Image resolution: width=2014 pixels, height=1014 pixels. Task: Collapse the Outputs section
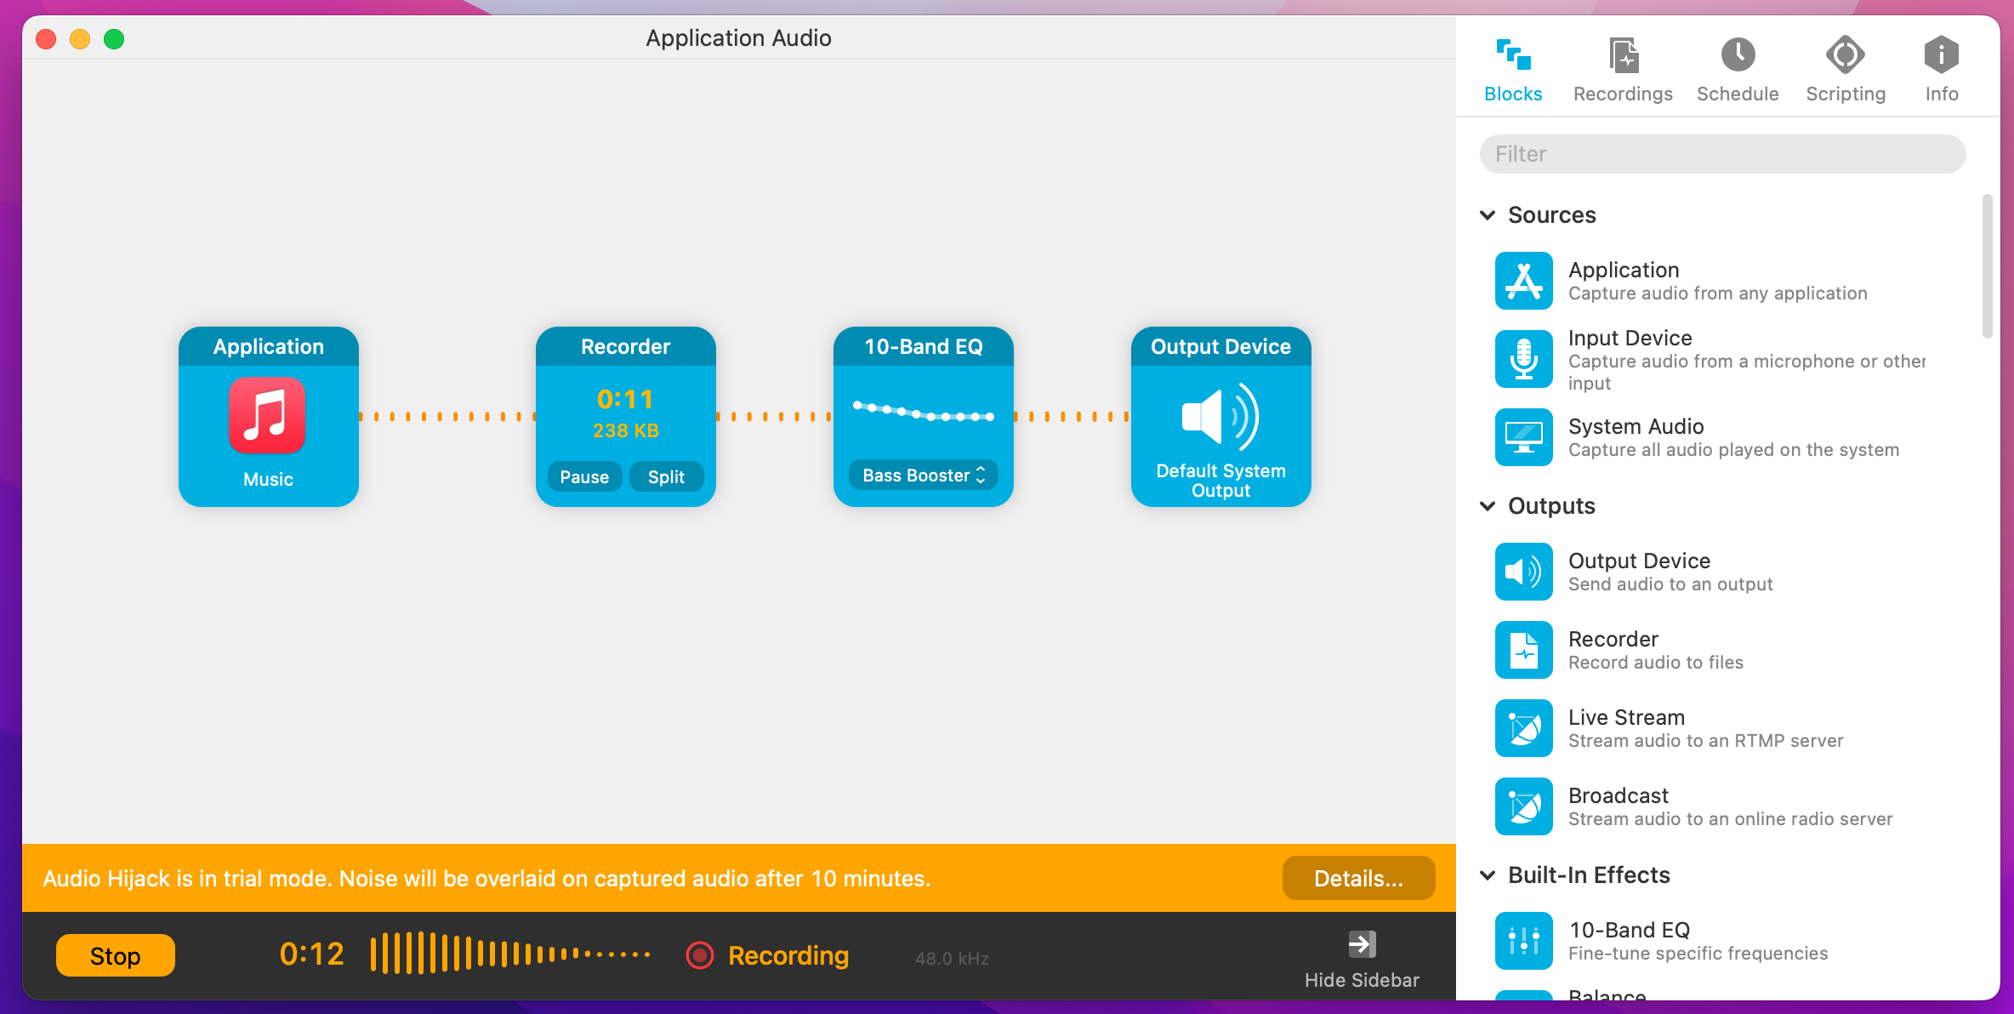click(1488, 506)
